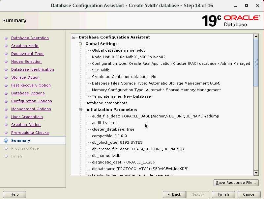Collapse the Global Settings tree node

click(80, 44)
